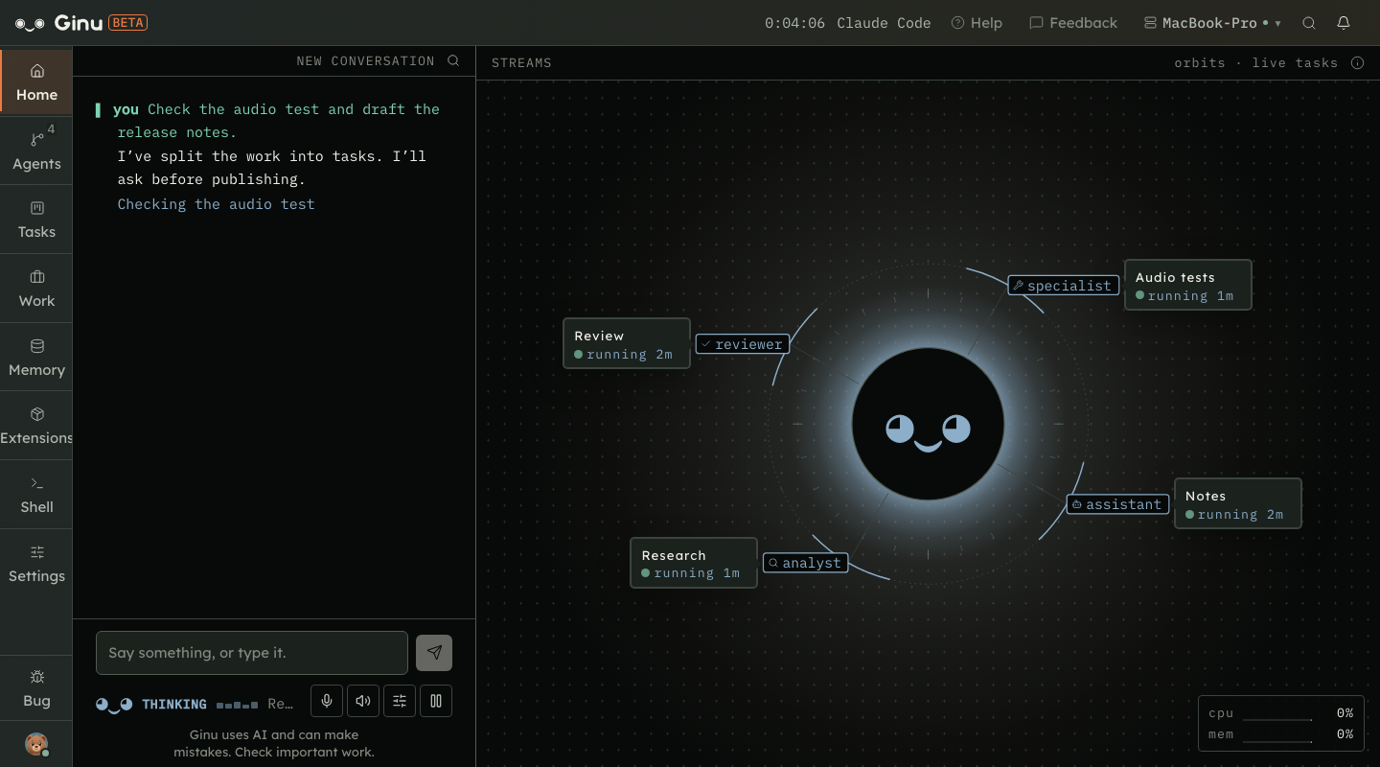Click the mem usage meter

(x=1280, y=734)
